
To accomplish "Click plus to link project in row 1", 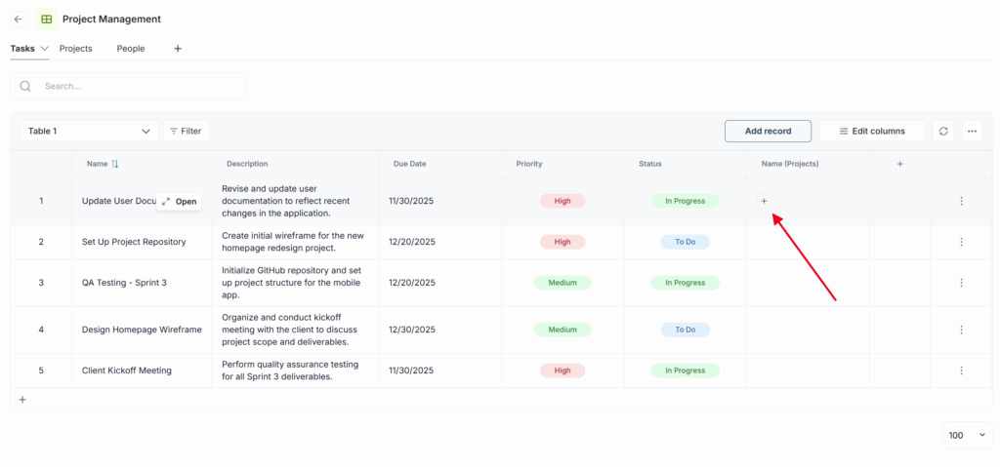I will 764,201.
